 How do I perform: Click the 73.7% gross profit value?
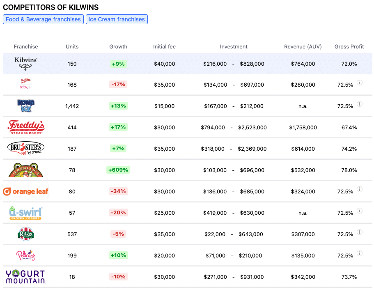point(349,277)
